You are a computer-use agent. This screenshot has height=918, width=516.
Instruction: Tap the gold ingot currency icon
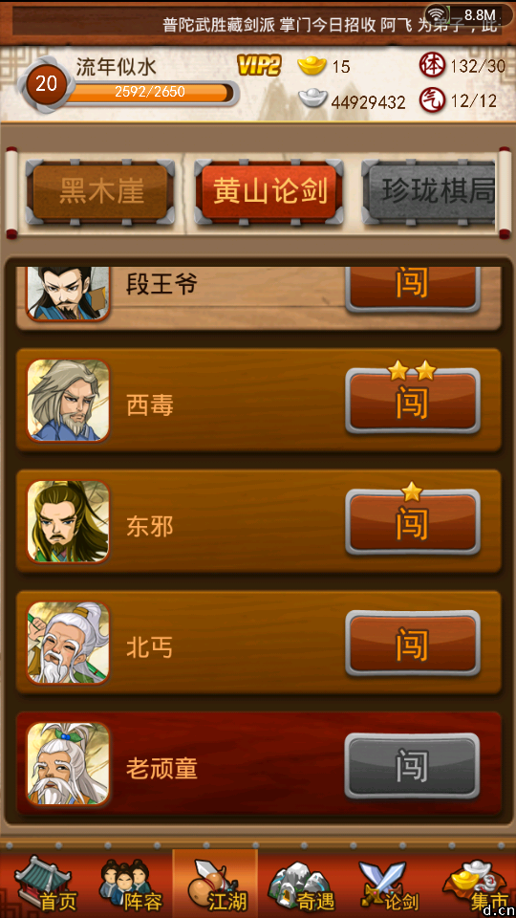coord(312,65)
